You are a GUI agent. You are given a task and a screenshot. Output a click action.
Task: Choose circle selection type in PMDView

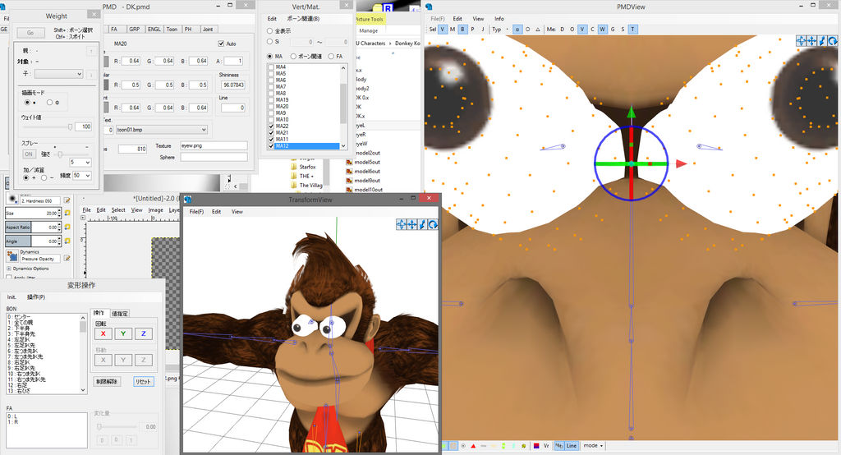click(528, 30)
